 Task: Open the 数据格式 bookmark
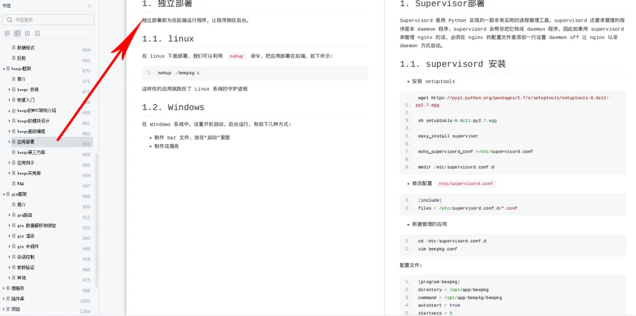pyautogui.click(x=25, y=48)
